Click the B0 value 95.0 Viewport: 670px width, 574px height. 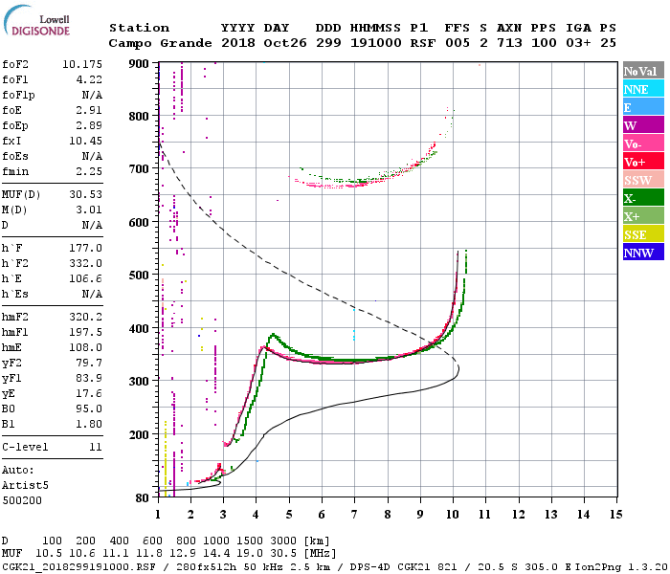89,408
